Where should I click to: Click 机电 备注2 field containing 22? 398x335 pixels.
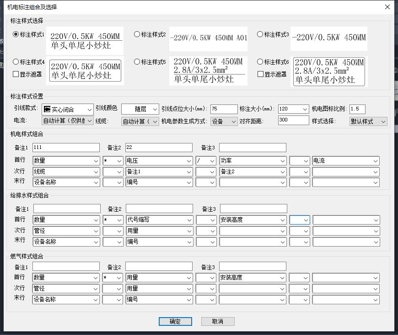tap(159, 147)
